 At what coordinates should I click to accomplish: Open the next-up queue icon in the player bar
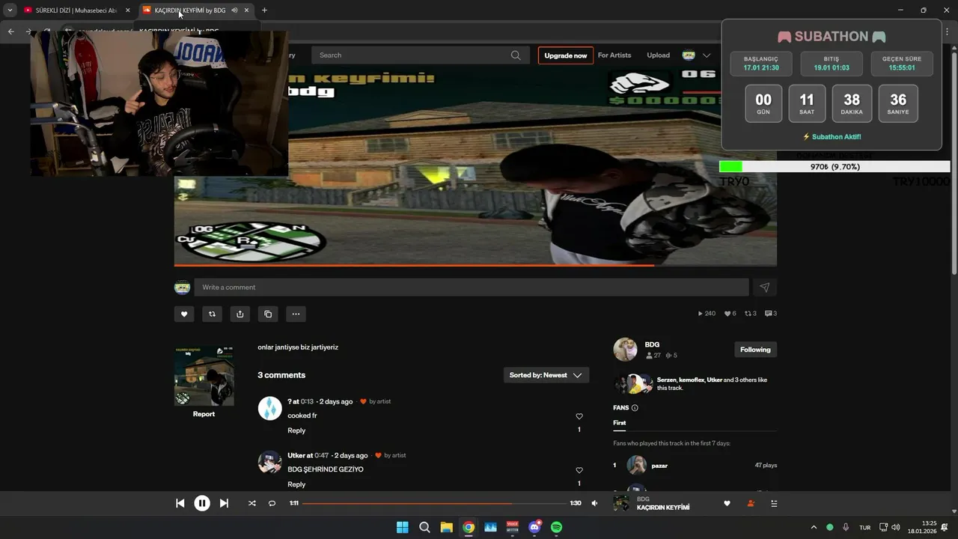[774, 503]
